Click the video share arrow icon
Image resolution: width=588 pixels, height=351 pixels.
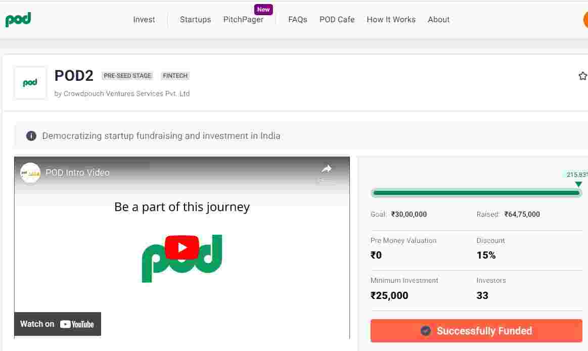point(326,170)
